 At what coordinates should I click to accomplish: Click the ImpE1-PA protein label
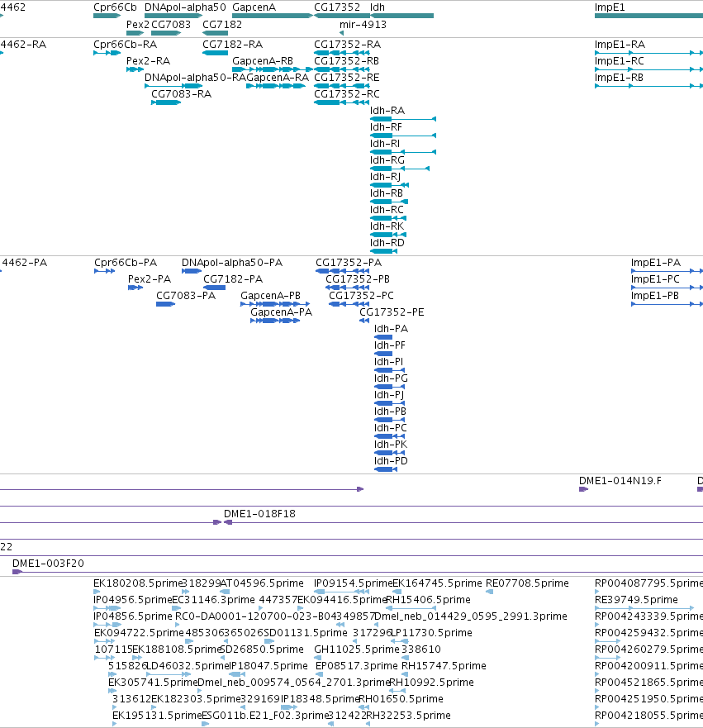tap(656, 263)
